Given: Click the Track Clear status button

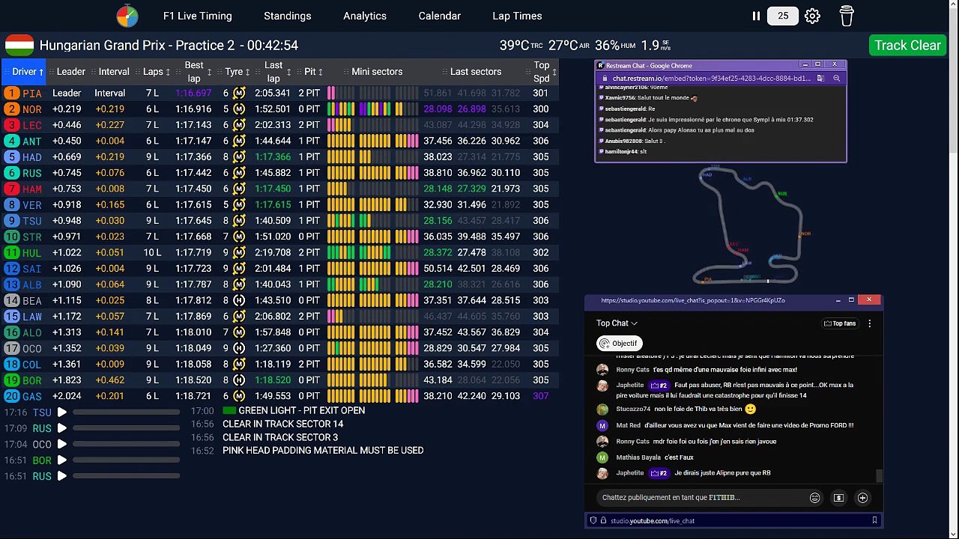Looking at the screenshot, I should [907, 45].
